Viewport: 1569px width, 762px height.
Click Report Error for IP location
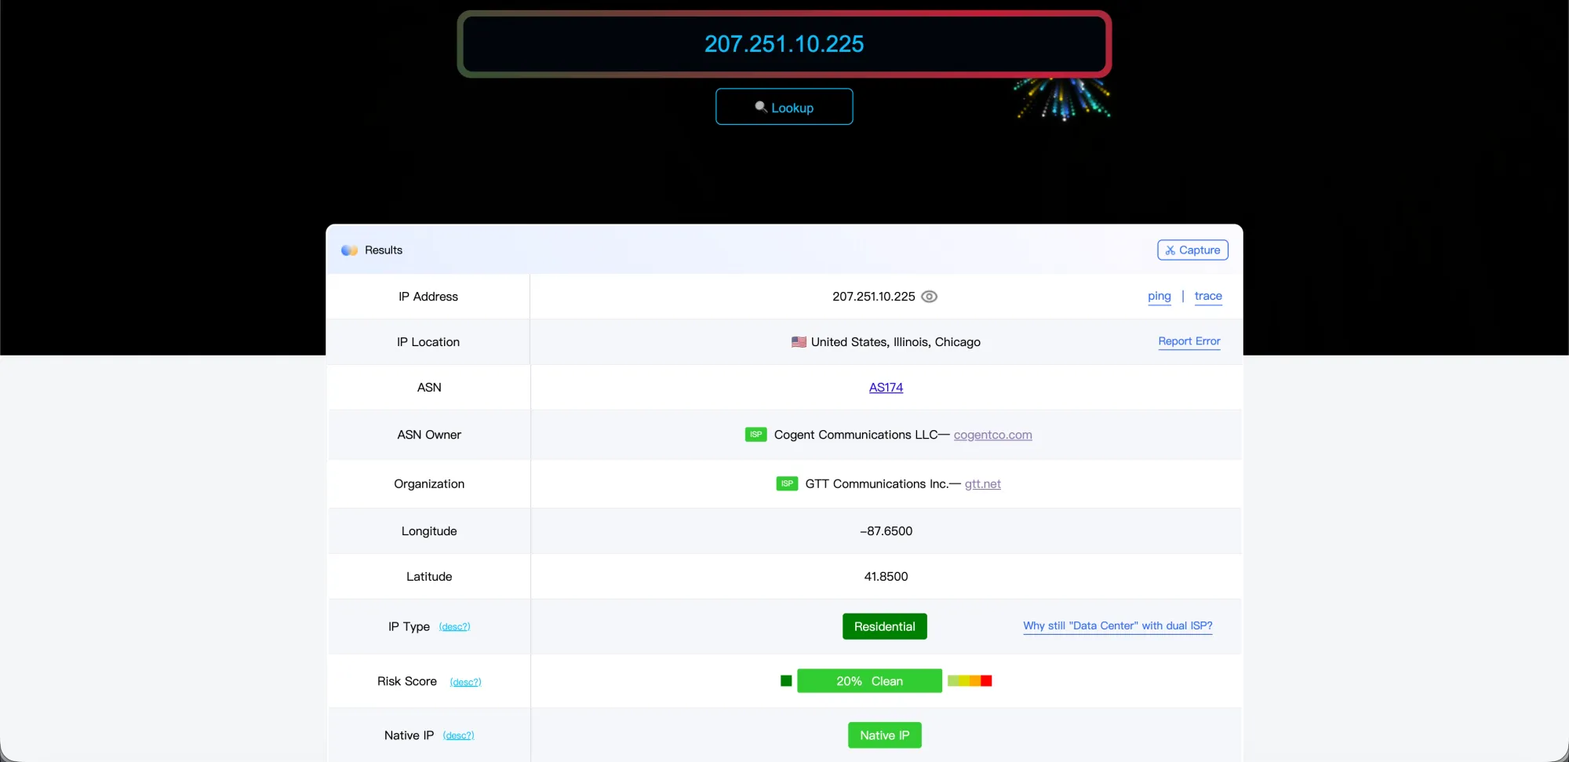pos(1189,341)
